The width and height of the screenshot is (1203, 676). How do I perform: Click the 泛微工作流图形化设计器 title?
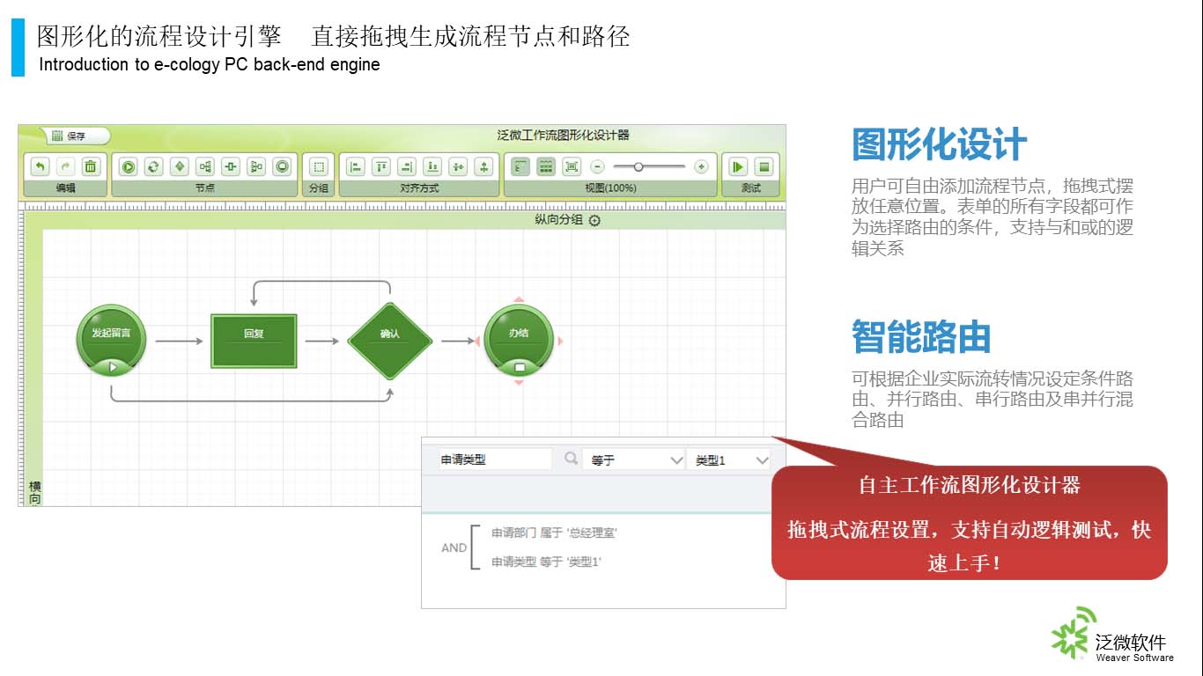(563, 136)
